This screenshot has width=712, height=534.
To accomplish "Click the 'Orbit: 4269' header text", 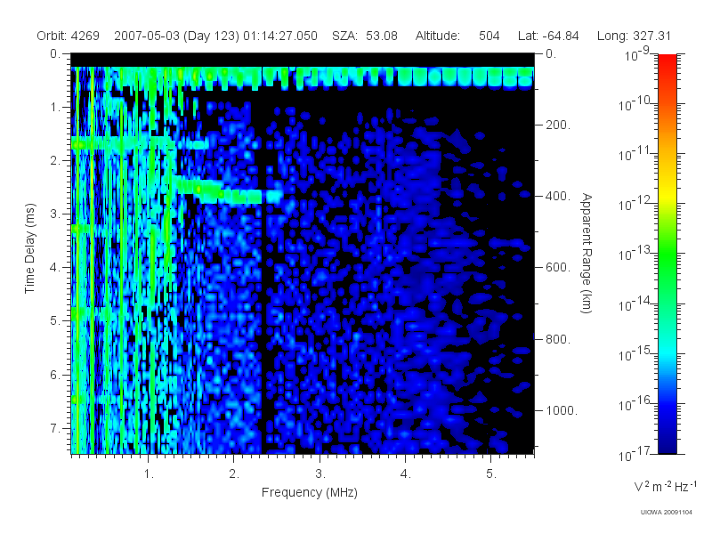I will tap(69, 36).
